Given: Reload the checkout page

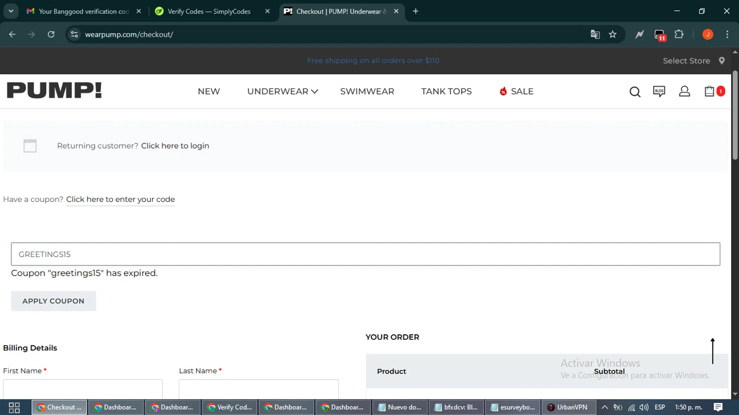Looking at the screenshot, I should (51, 34).
